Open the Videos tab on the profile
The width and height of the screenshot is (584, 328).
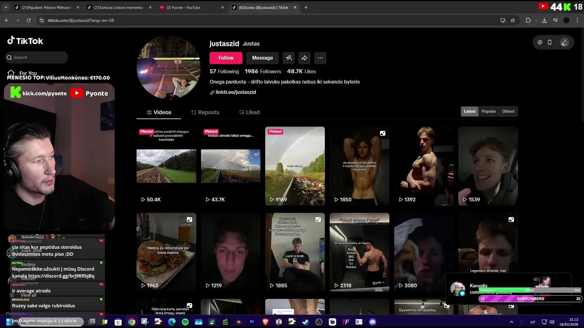click(x=159, y=112)
